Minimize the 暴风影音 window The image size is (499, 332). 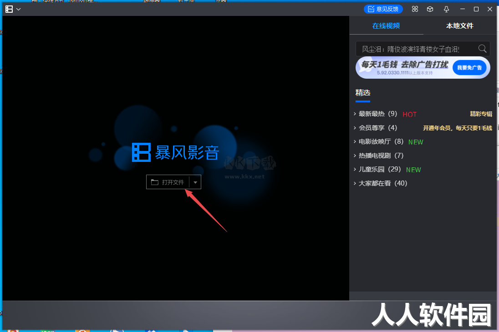[x=463, y=9]
